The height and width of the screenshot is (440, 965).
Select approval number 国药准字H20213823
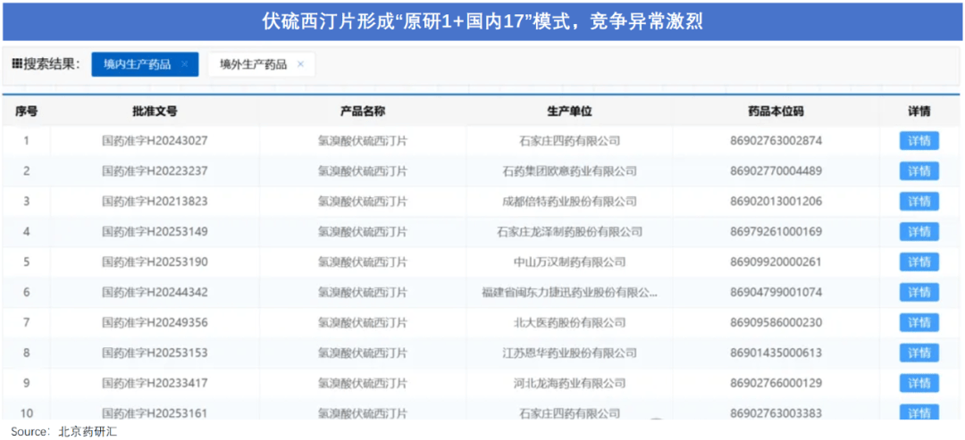tap(155, 201)
